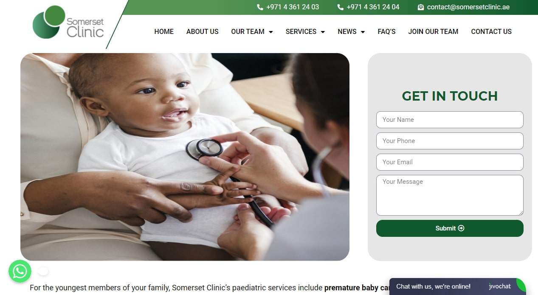
Task: Click the Your Phone input field
Action: pos(450,141)
